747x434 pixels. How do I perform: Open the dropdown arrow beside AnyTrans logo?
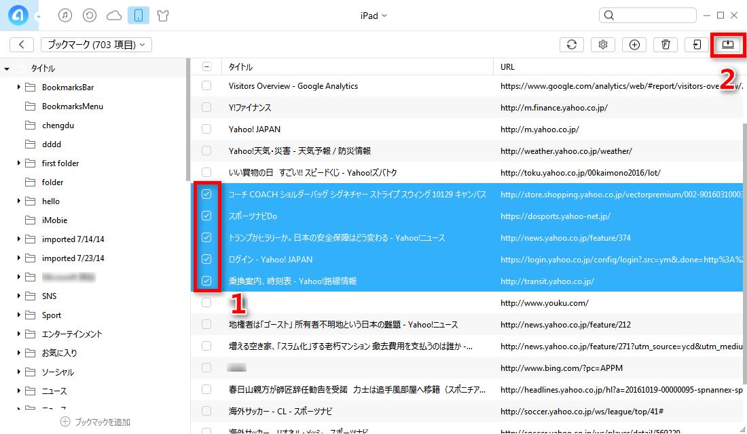[x=38, y=17]
